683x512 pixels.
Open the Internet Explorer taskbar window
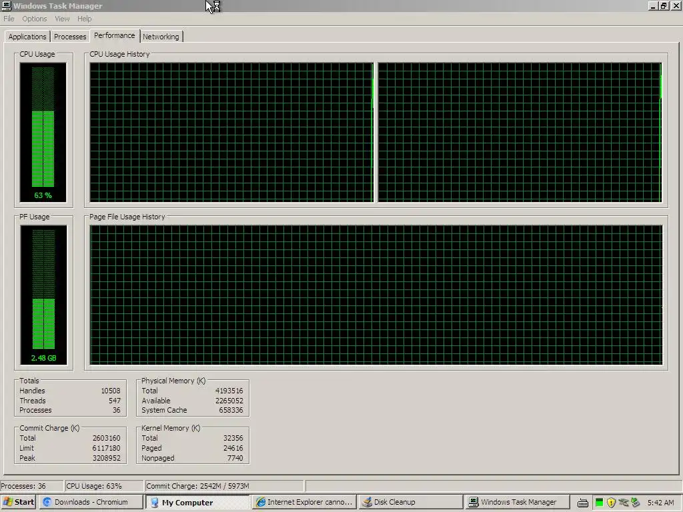(x=304, y=502)
